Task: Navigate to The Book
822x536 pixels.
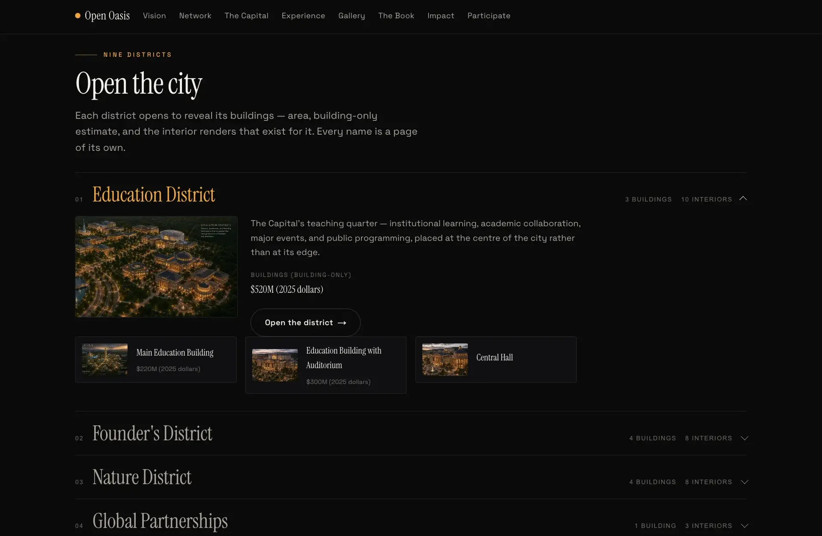Action: pos(396,16)
